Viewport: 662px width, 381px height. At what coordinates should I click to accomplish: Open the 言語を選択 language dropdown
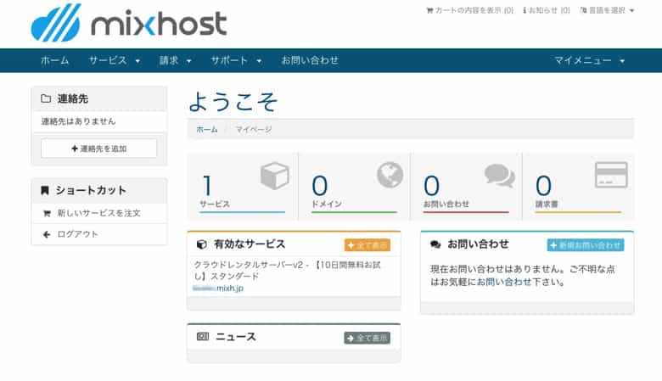point(607,10)
